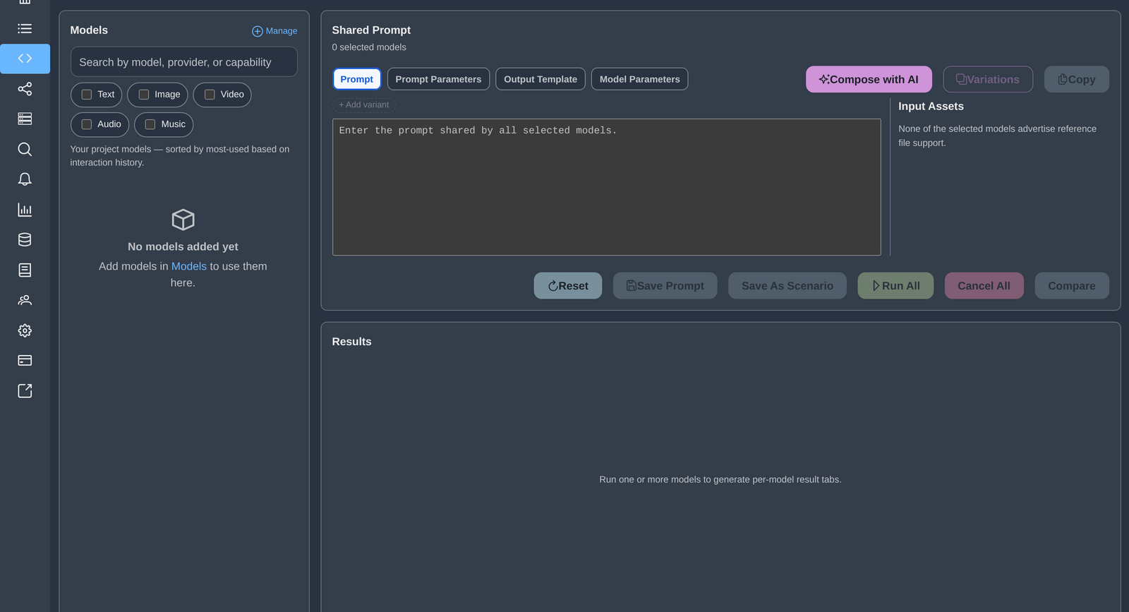
Task: Select the code playground sidebar icon
Action: 25,59
